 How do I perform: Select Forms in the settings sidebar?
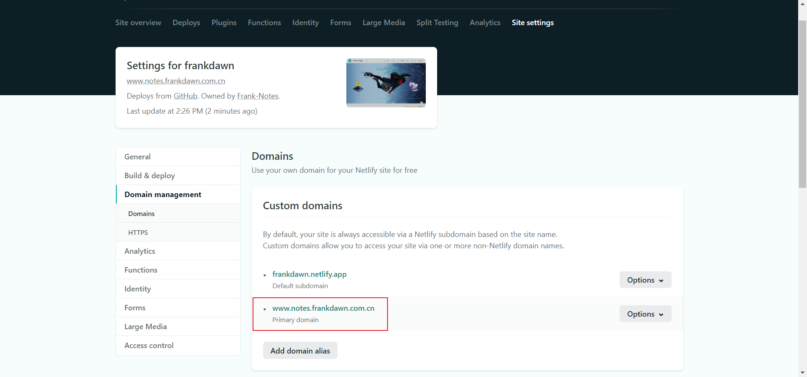(178, 307)
